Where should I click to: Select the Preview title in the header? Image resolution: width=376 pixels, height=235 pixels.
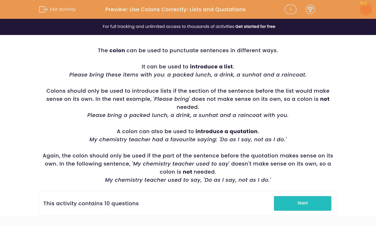(x=175, y=9)
